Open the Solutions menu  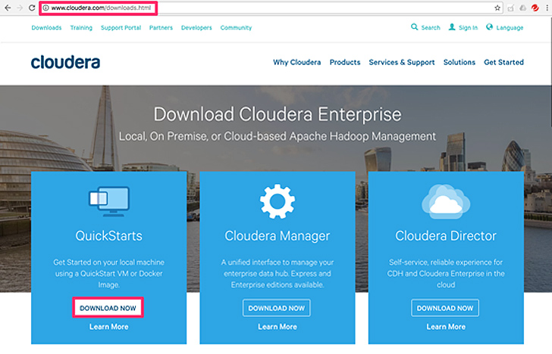tap(459, 62)
